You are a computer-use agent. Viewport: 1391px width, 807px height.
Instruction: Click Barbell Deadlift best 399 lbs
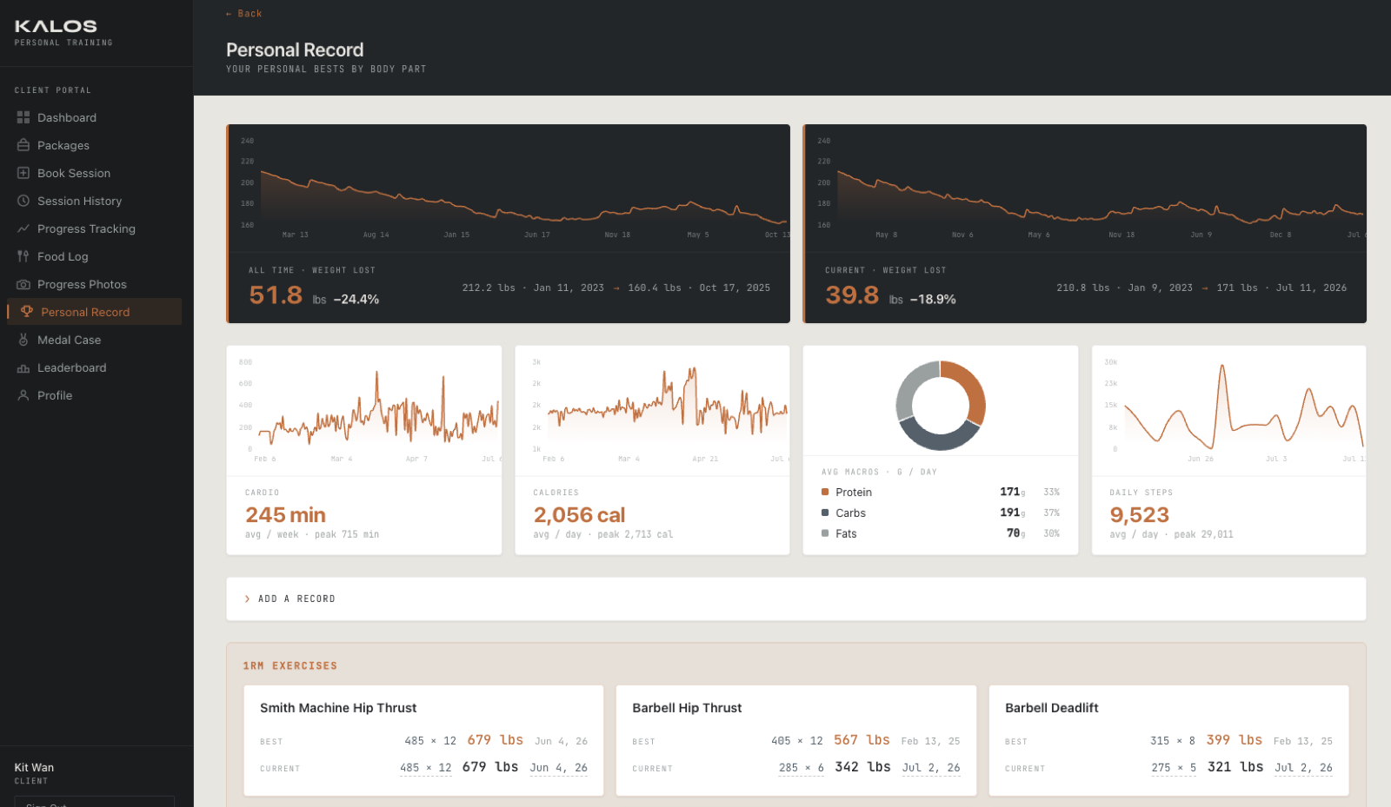pos(1235,740)
